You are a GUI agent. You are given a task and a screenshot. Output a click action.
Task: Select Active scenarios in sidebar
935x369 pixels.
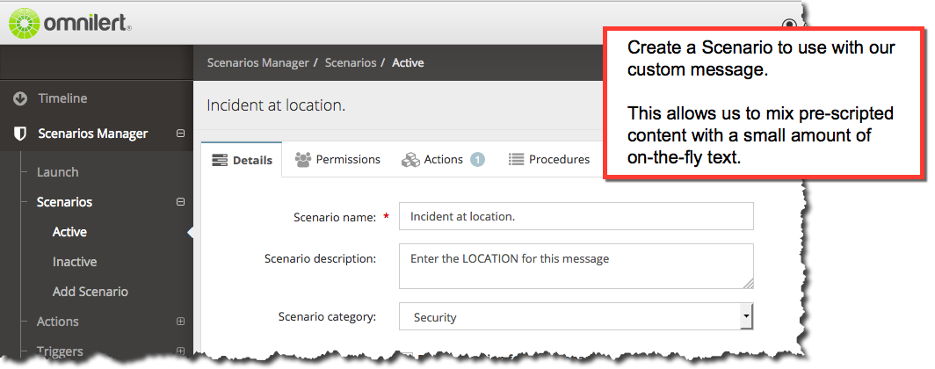69,232
